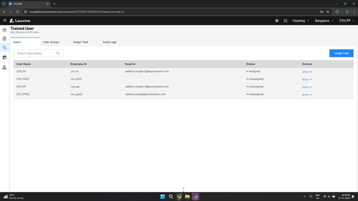
Task: Bookmark this page with star icon
Action: pos(328,11)
